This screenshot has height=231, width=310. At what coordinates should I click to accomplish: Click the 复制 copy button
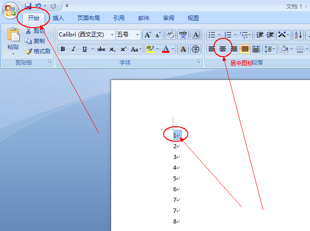(x=35, y=41)
